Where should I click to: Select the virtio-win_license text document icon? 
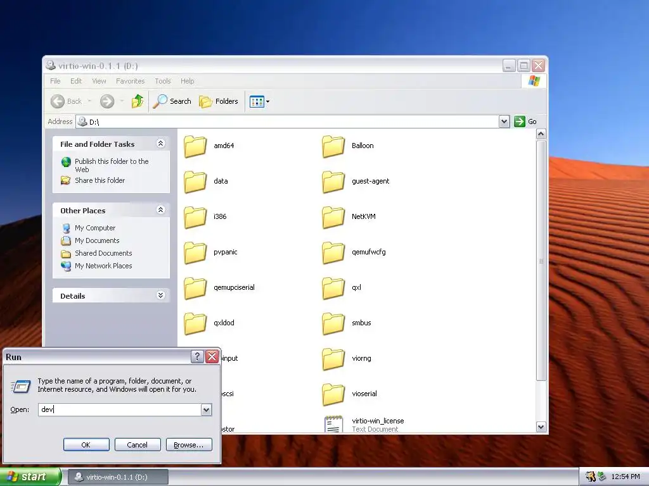click(333, 424)
